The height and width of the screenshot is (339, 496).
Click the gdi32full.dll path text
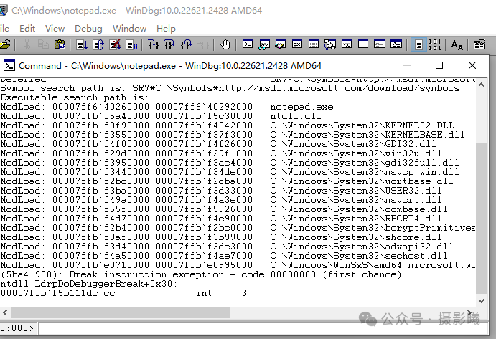[x=365, y=163]
